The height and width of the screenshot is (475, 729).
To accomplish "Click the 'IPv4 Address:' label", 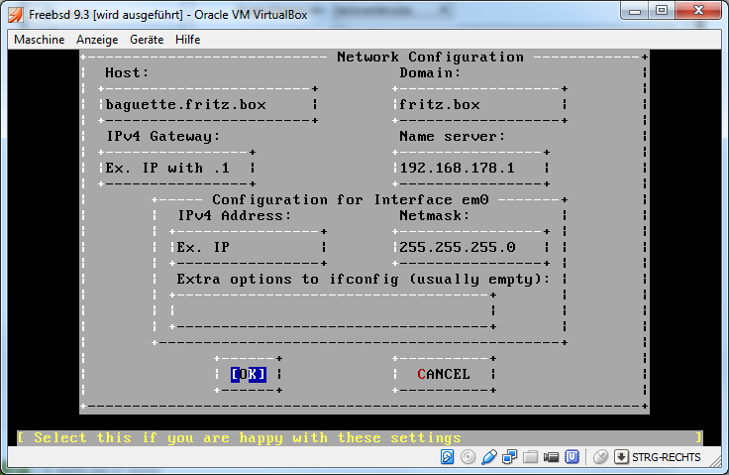I will (235, 215).
